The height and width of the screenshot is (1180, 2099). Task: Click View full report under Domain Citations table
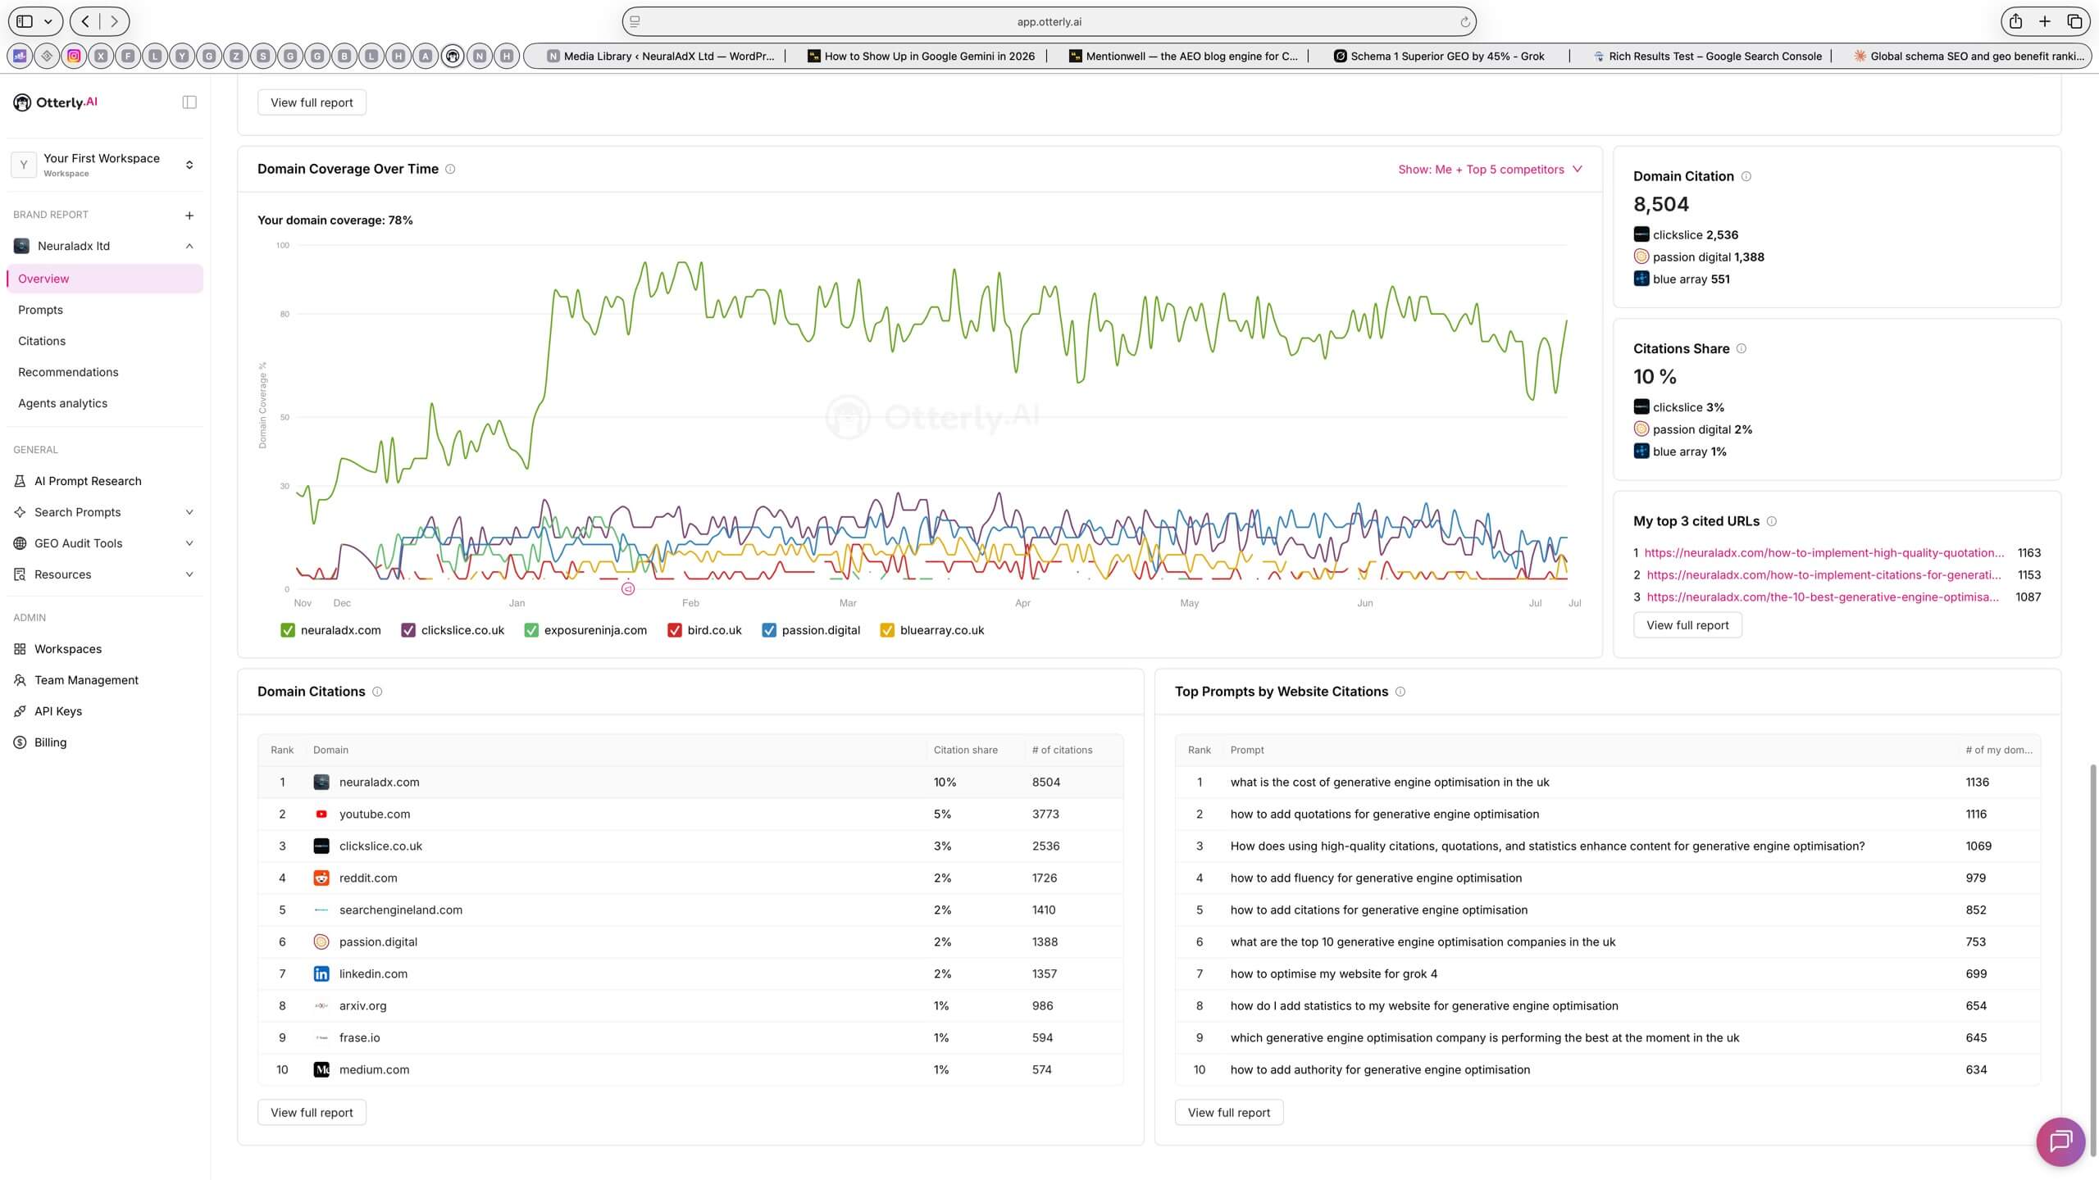pyautogui.click(x=312, y=1113)
